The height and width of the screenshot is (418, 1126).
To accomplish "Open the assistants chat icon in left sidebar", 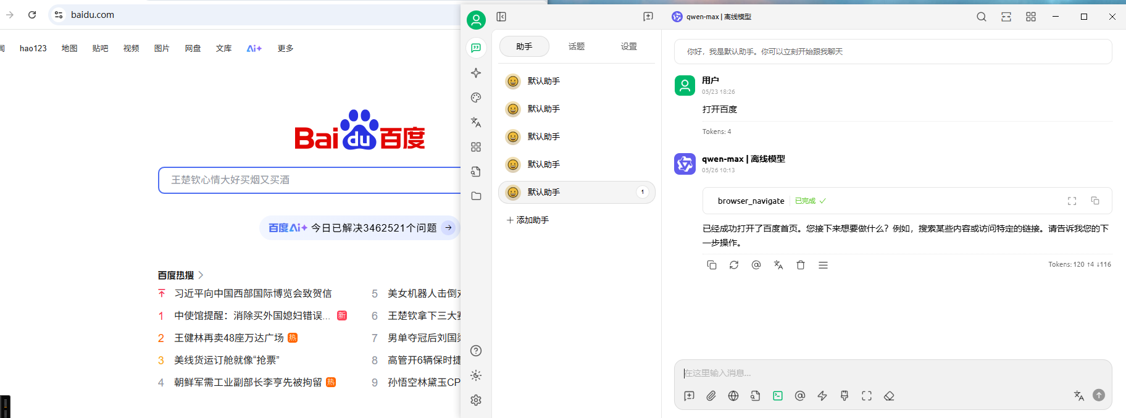I will point(476,48).
